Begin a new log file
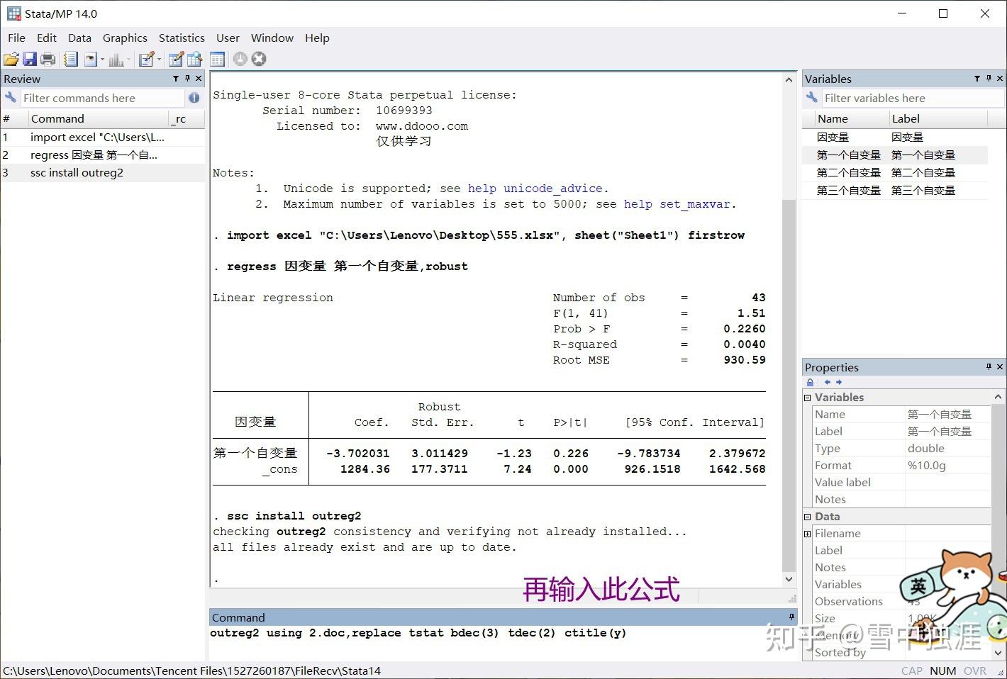1007x679 pixels. (x=71, y=59)
